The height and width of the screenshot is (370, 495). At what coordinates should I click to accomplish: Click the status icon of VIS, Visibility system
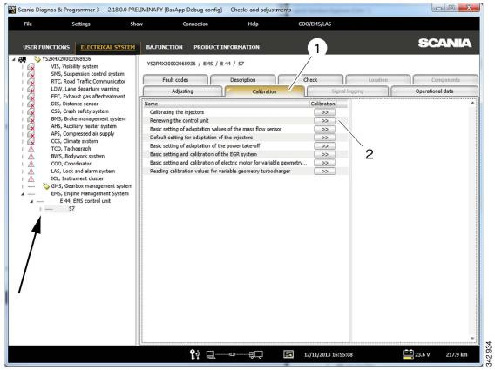click(x=31, y=67)
